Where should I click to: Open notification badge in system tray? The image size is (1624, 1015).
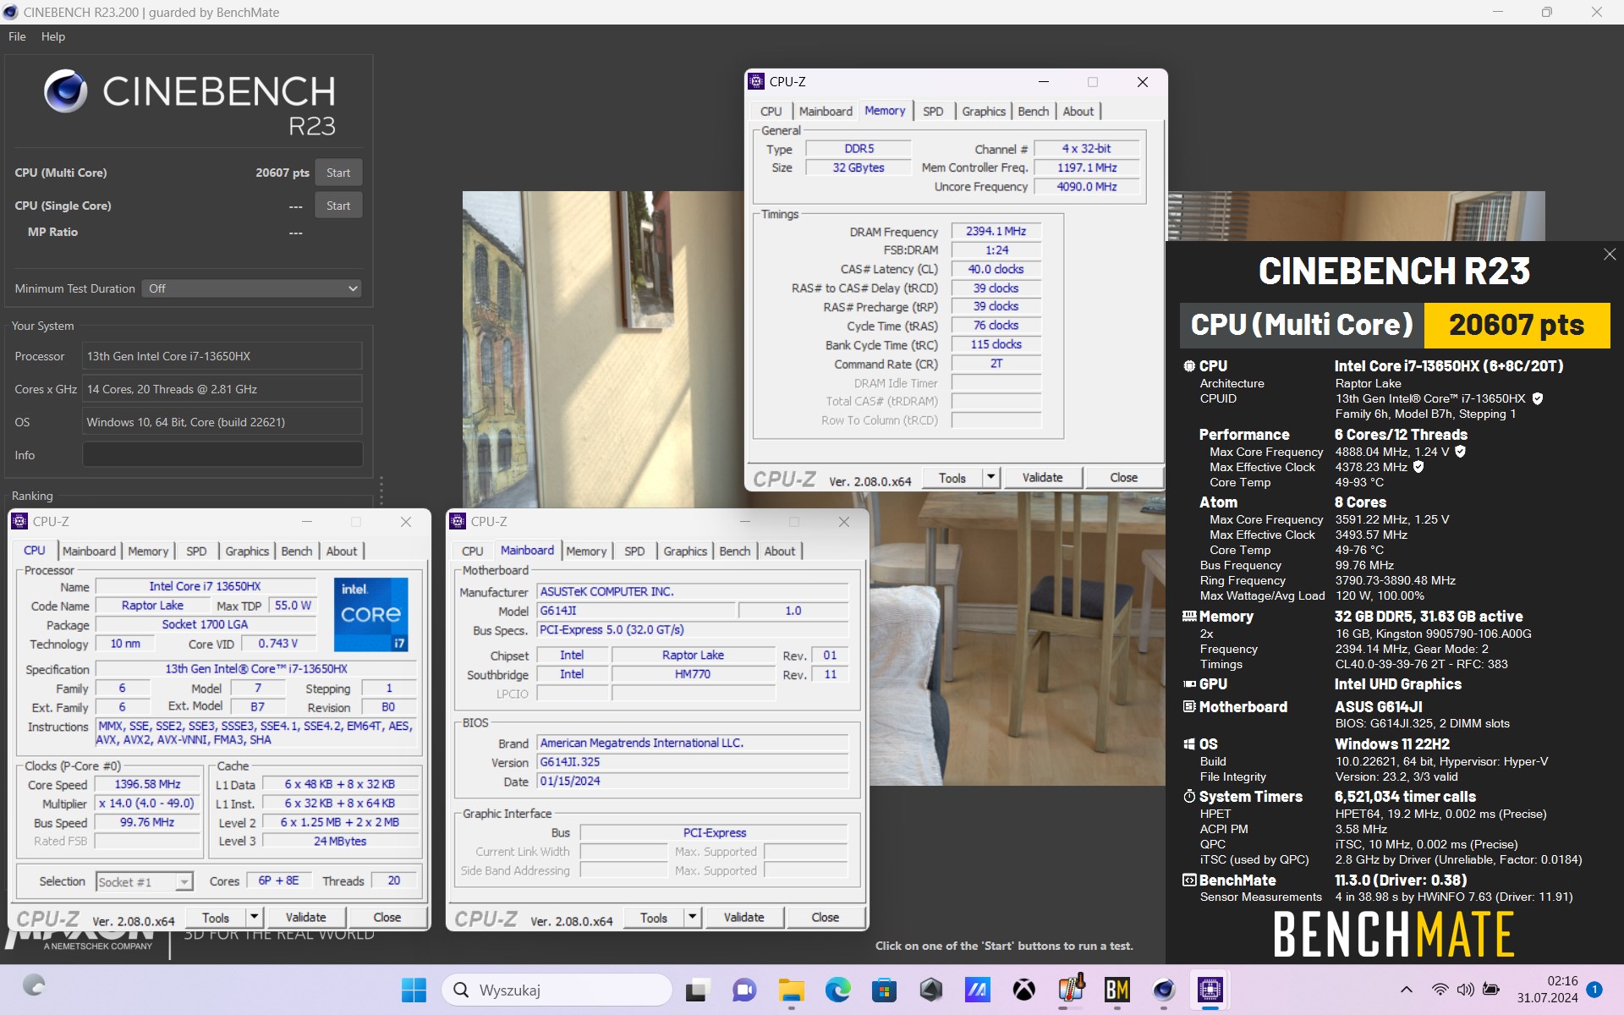pos(1594,990)
